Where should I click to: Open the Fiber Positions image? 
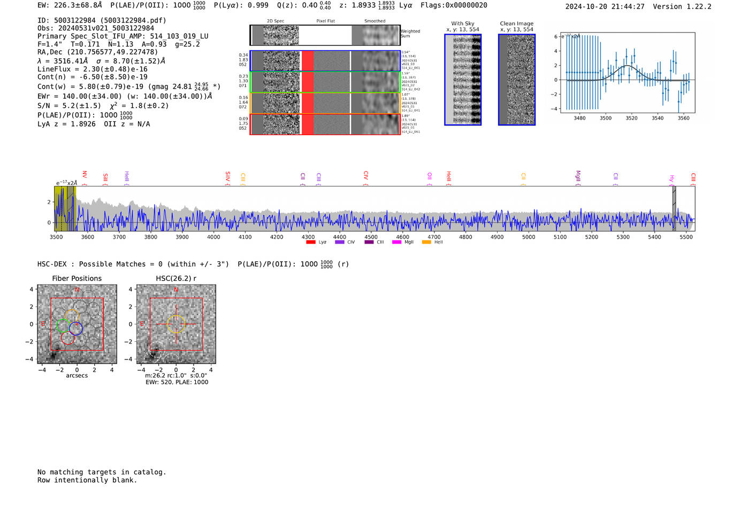(77, 324)
